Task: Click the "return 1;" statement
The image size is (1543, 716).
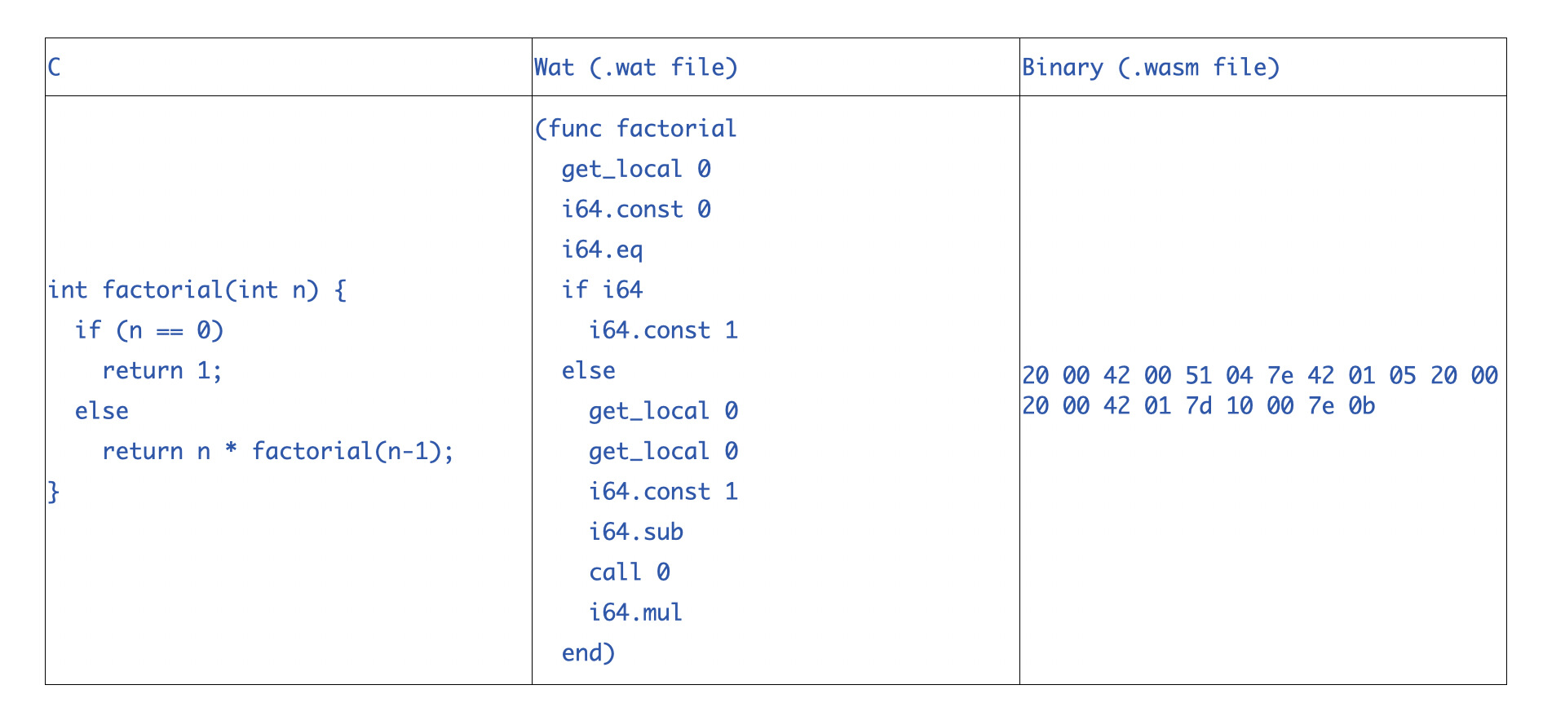Action: coord(162,371)
